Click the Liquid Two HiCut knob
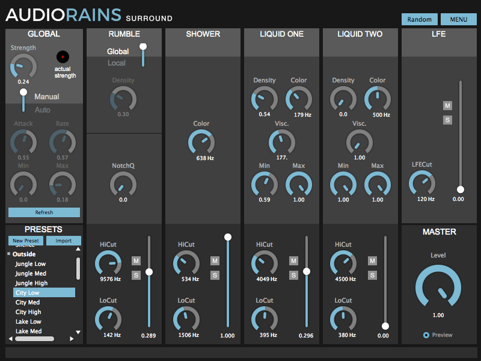The width and height of the screenshot is (481, 361). coord(343,264)
